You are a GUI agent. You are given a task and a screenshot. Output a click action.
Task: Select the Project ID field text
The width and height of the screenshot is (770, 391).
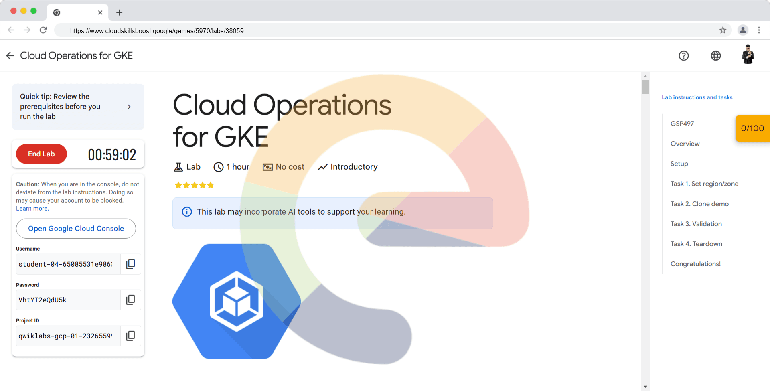pyautogui.click(x=68, y=336)
